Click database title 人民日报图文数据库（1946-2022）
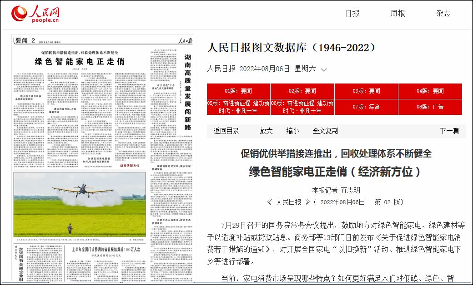Viewport: 473px width, 285px height. [x=292, y=48]
